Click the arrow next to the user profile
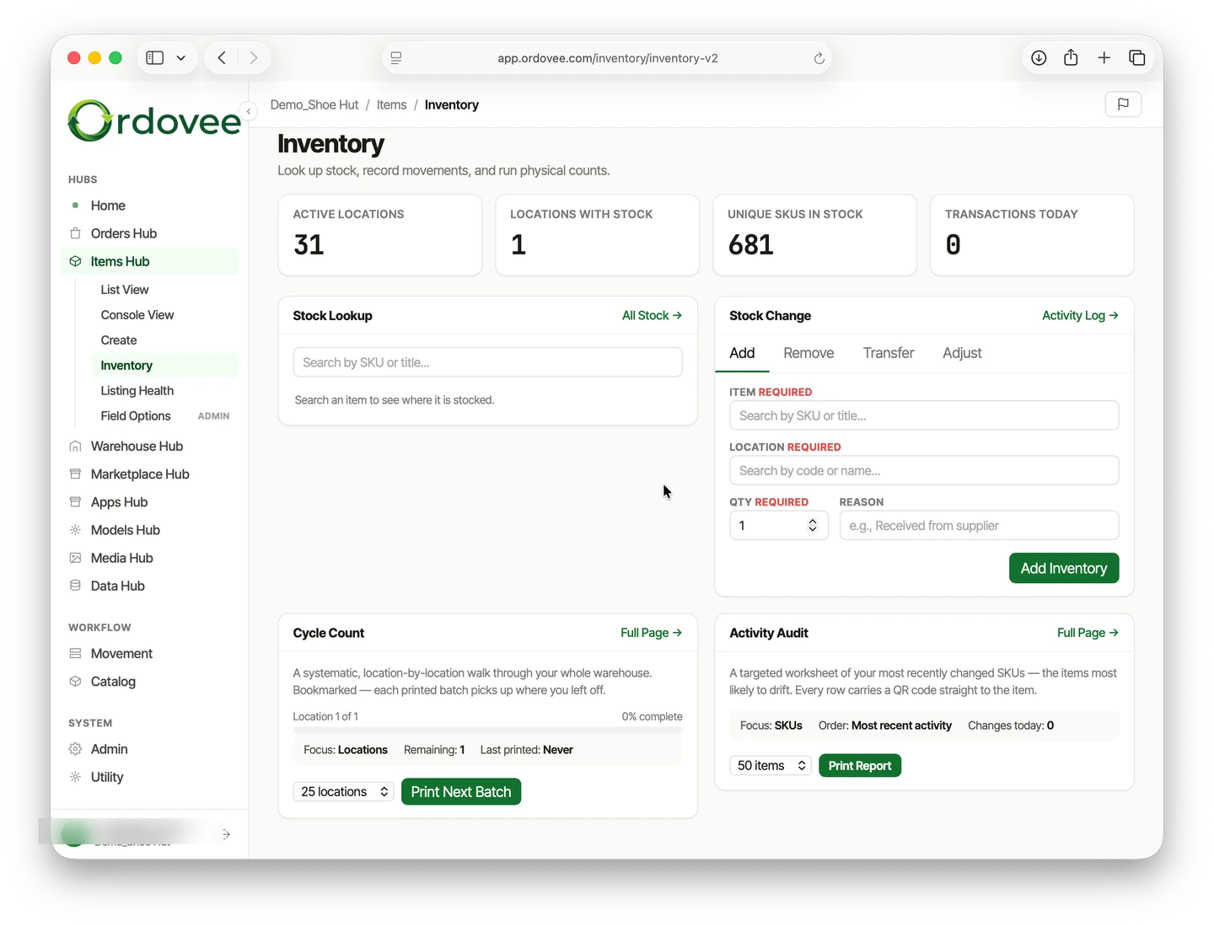This screenshot has width=1214, height=926. pyautogui.click(x=226, y=834)
